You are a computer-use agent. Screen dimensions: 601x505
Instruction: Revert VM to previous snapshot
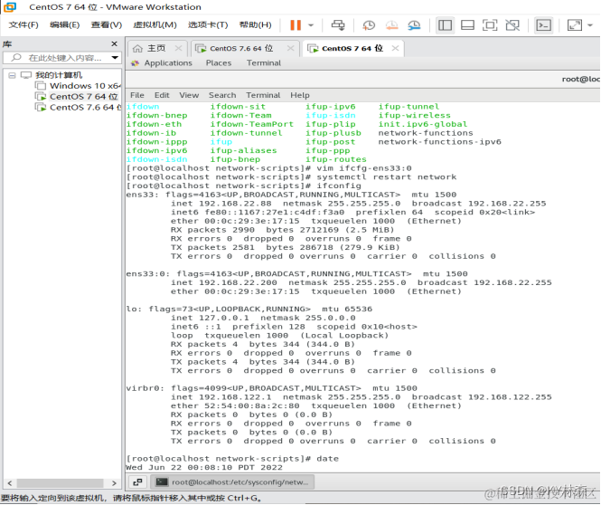point(391,25)
